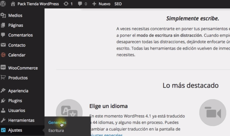
Task: Click the Ajustes settings icon
Action: point(3,130)
